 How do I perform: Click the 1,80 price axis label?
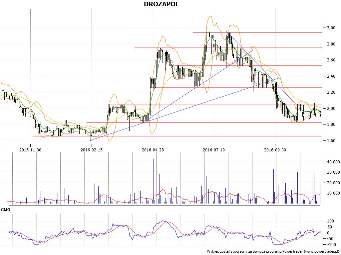tap(331, 125)
